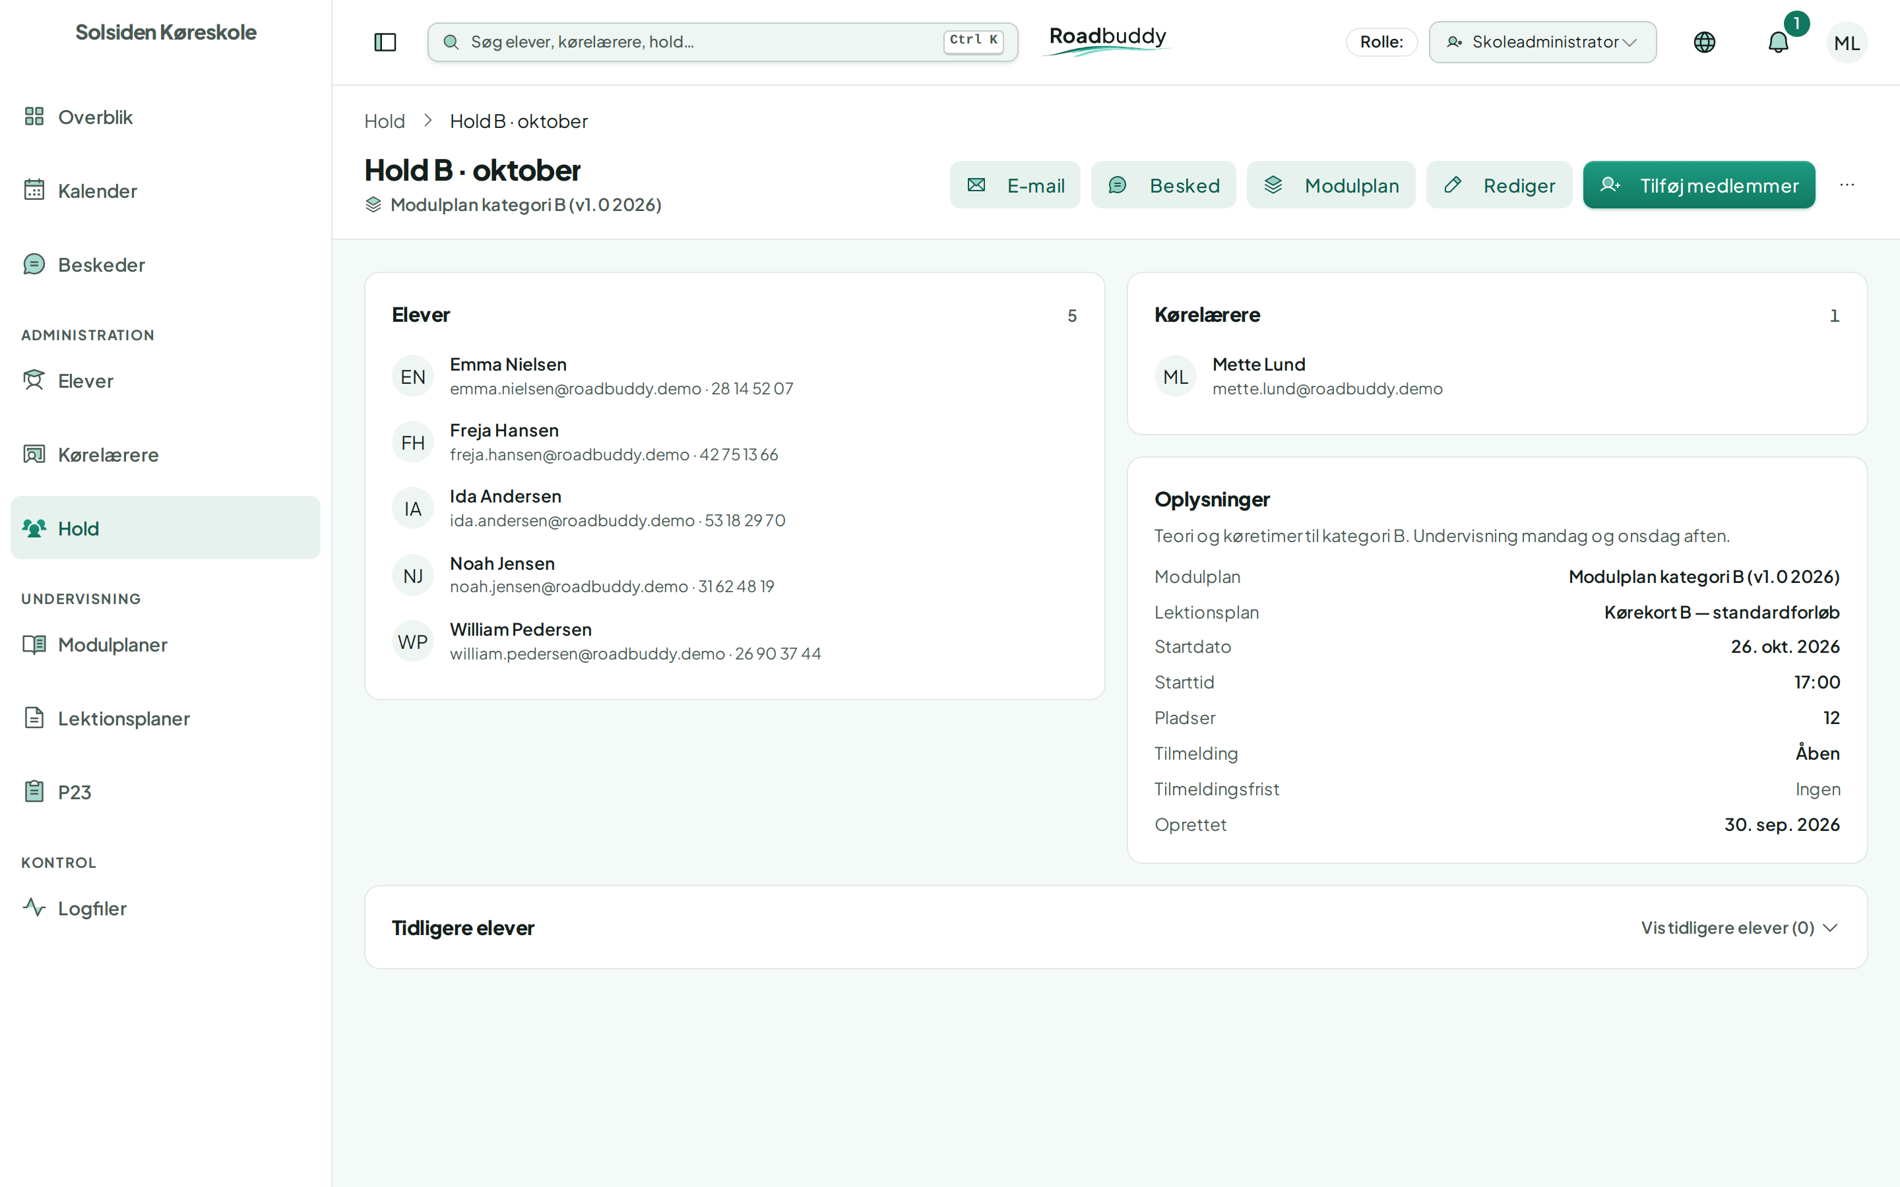The width and height of the screenshot is (1900, 1187).
Task: Click the Rediger button
Action: (1499, 185)
